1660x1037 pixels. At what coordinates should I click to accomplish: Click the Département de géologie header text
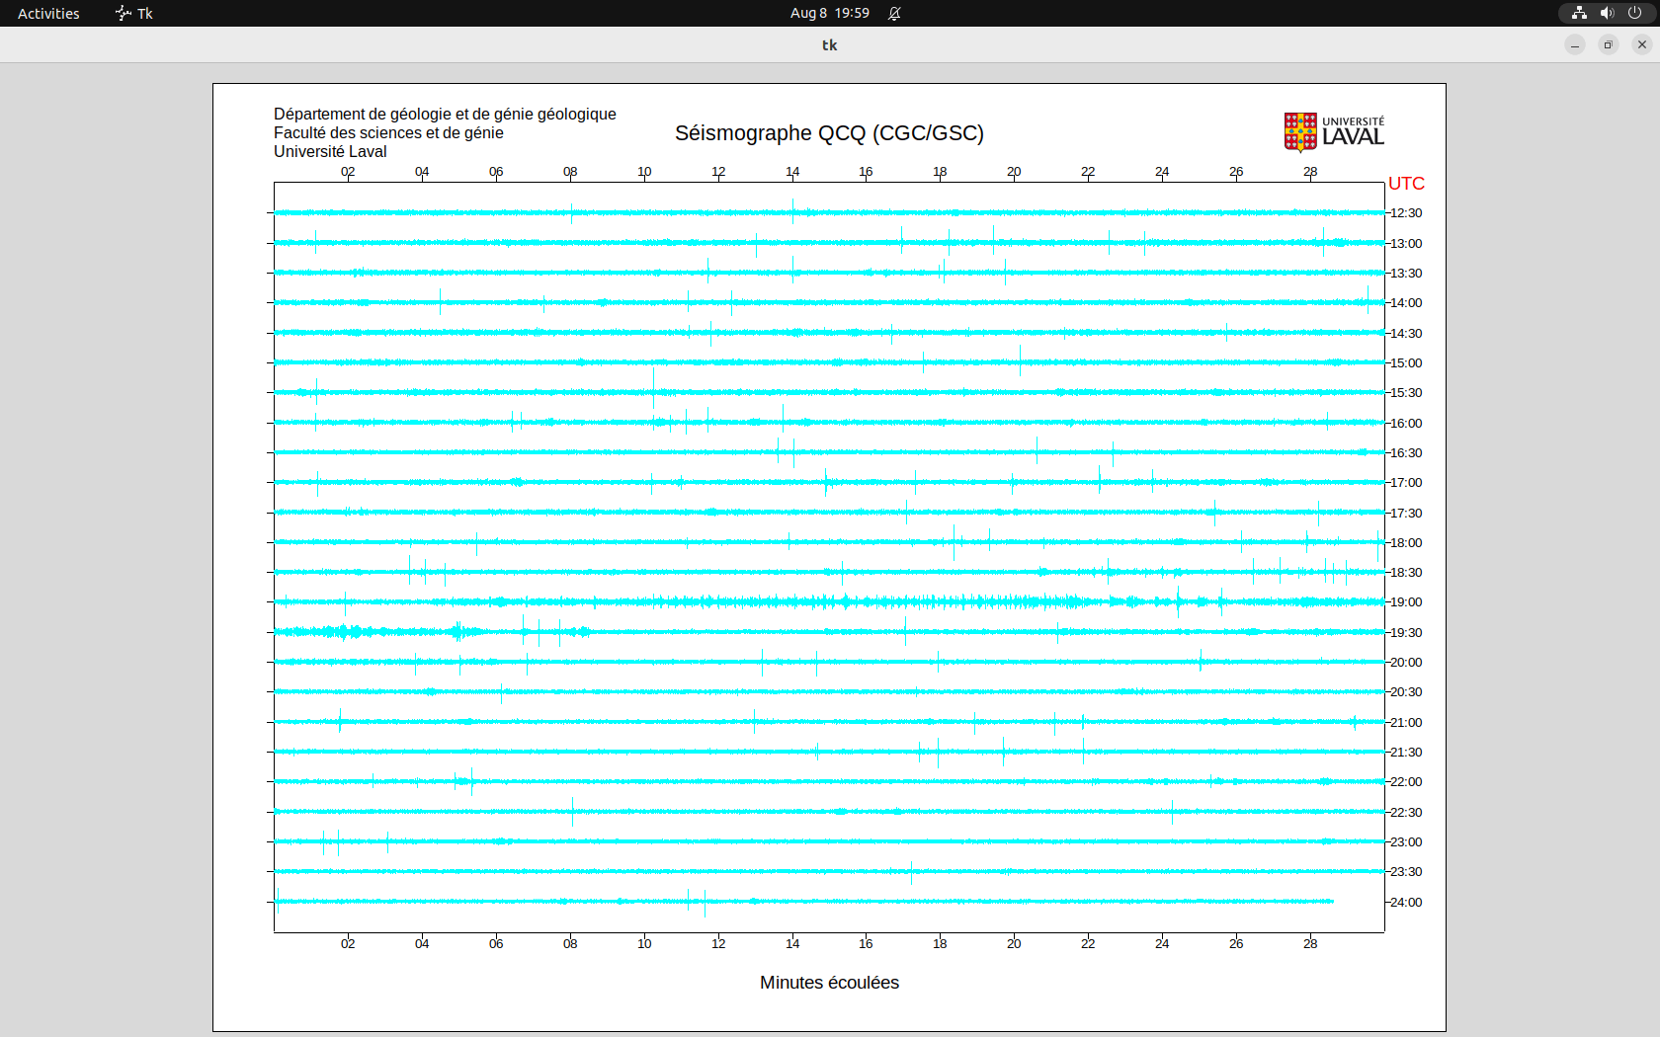coord(445,115)
